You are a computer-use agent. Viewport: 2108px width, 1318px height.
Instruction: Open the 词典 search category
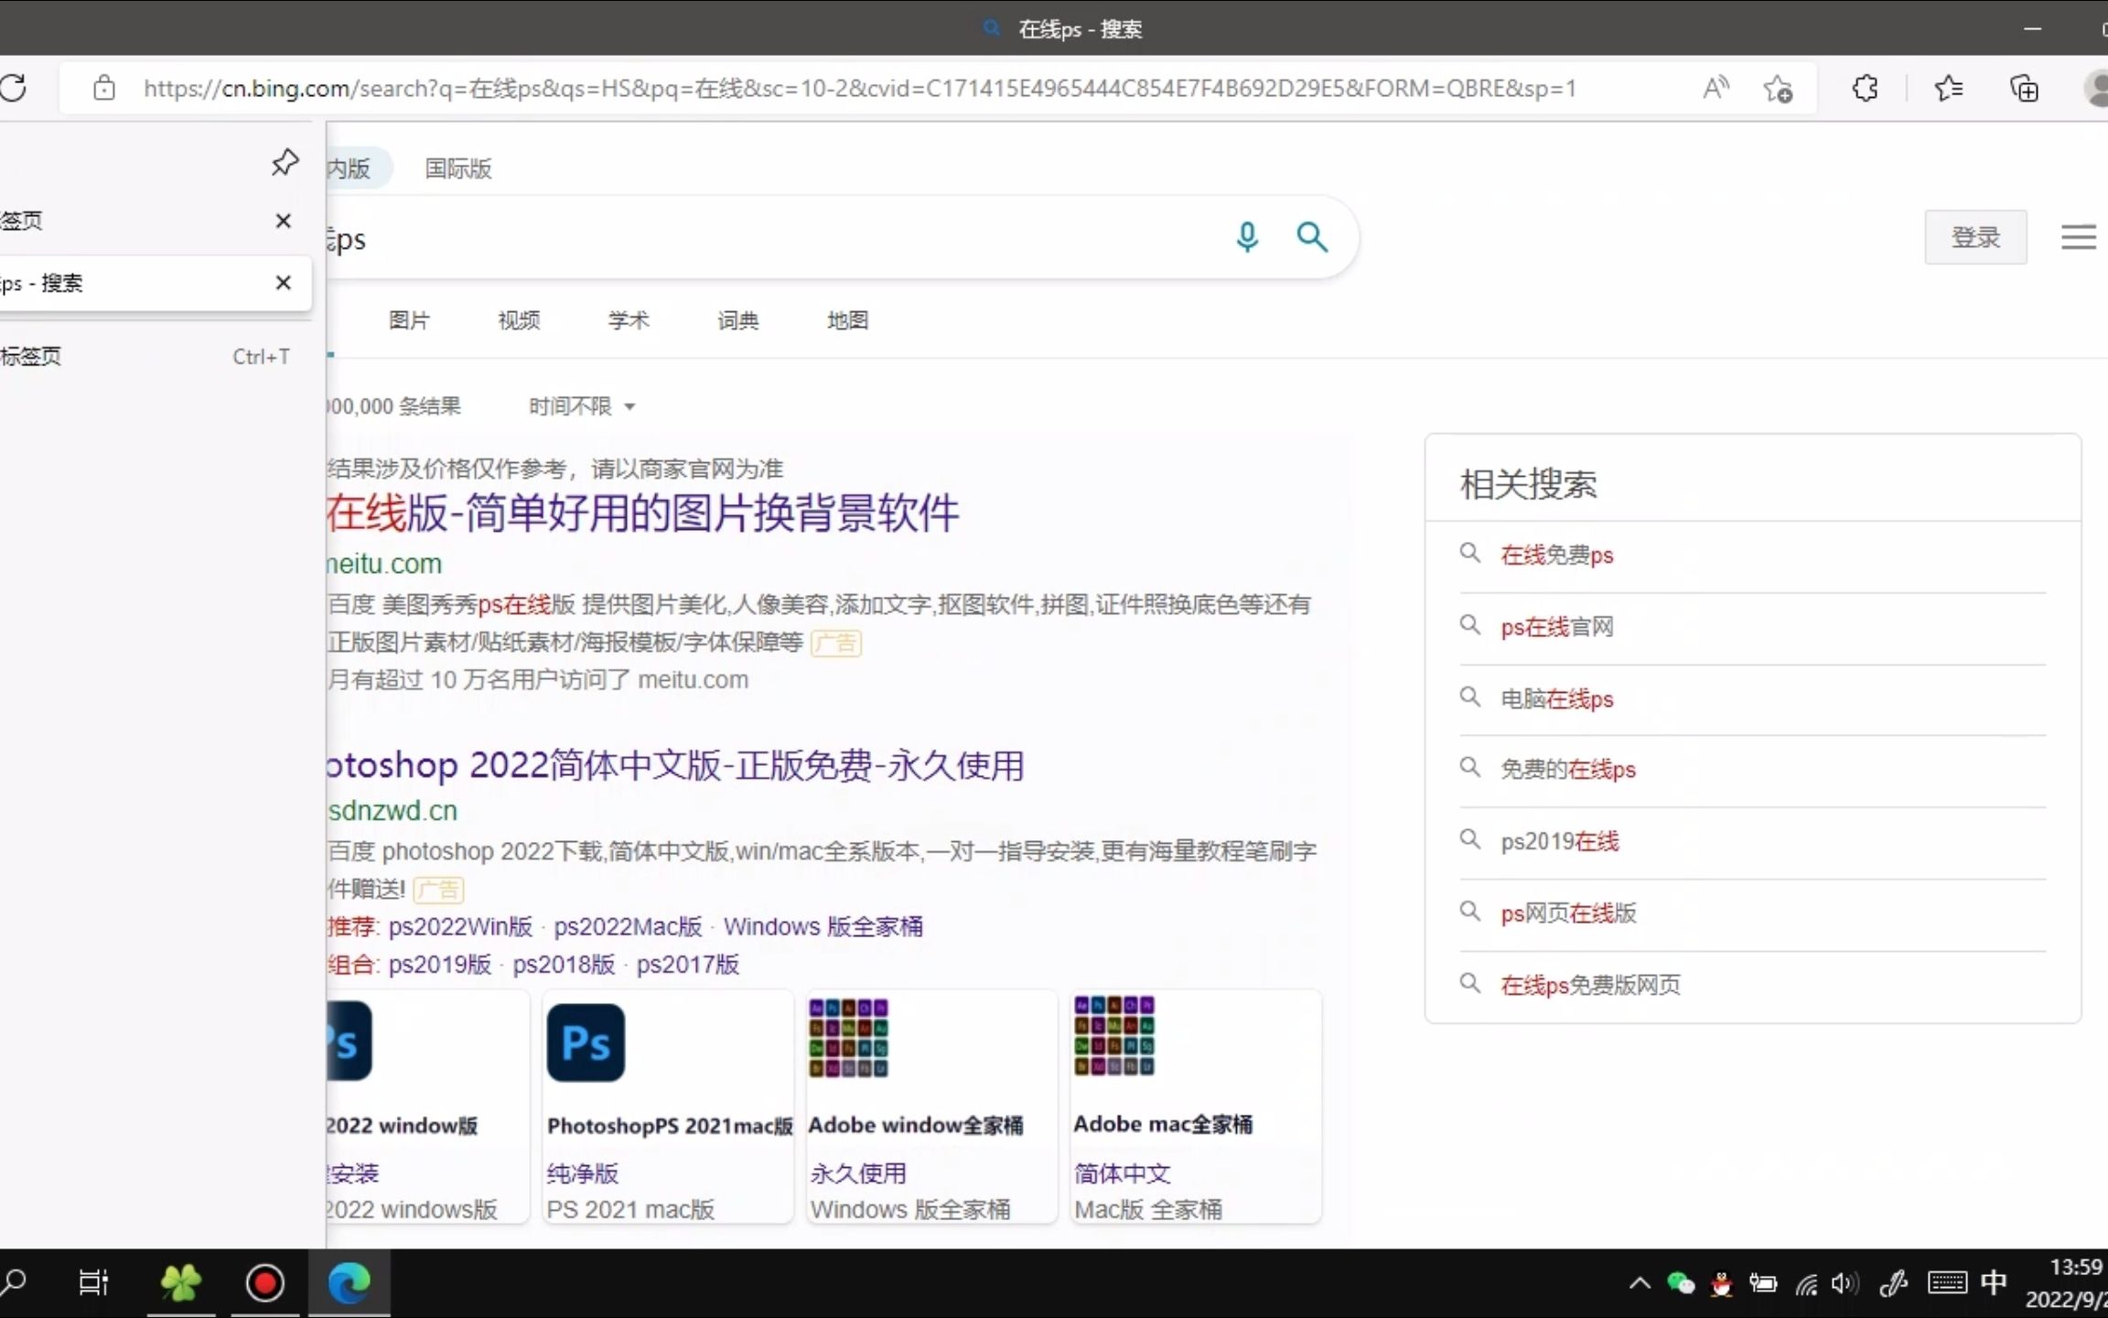pos(738,320)
